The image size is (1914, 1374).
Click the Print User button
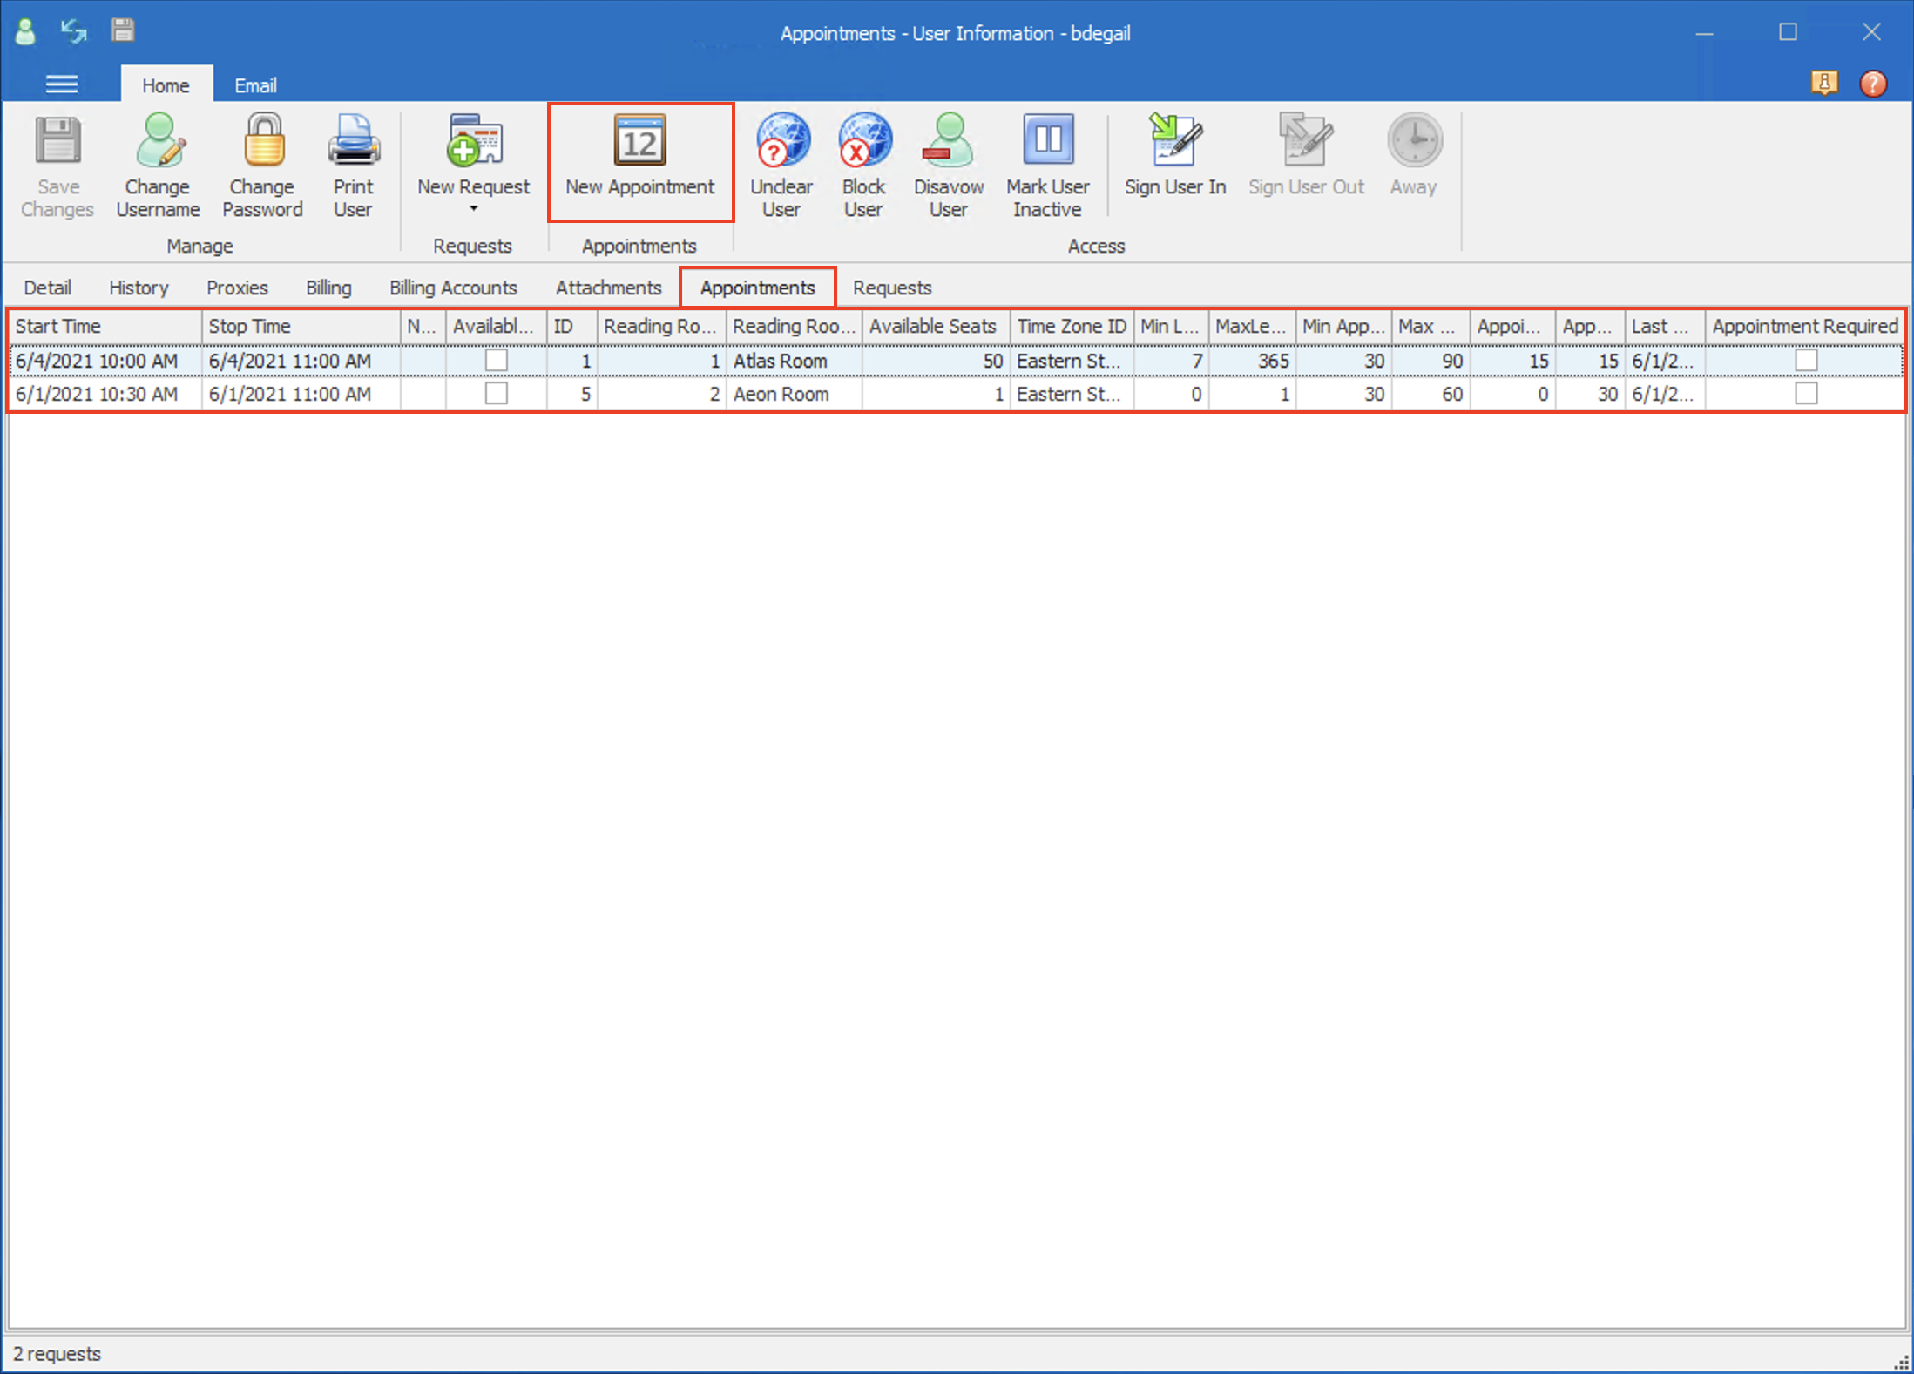point(352,166)
